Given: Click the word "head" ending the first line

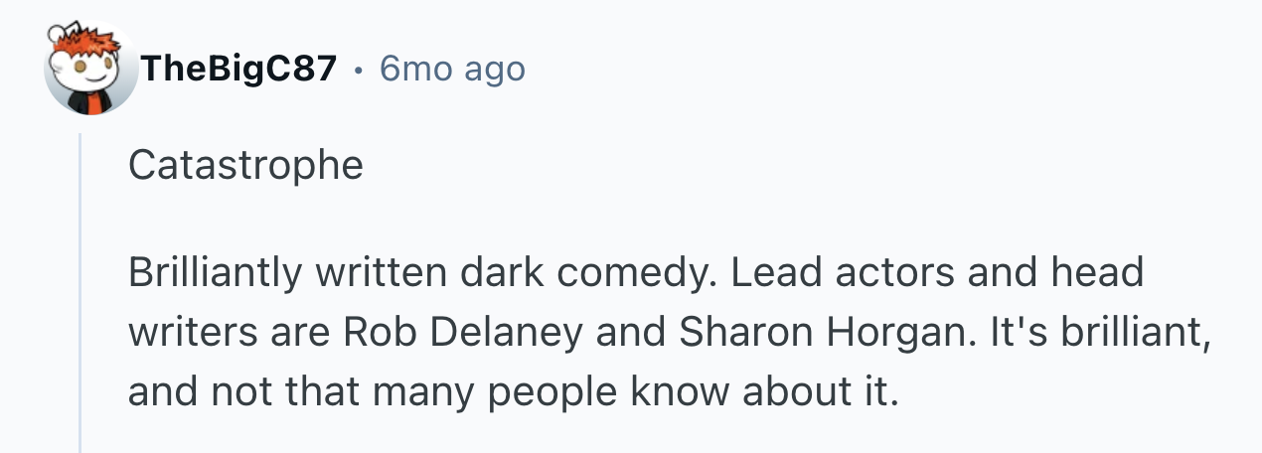Looking at the screenshot, I should [x=1100, y=272].
